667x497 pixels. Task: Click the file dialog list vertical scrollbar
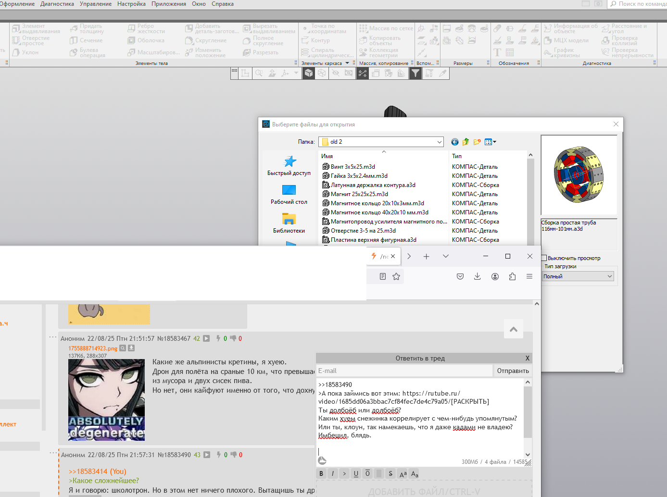(x=530, y=202)
